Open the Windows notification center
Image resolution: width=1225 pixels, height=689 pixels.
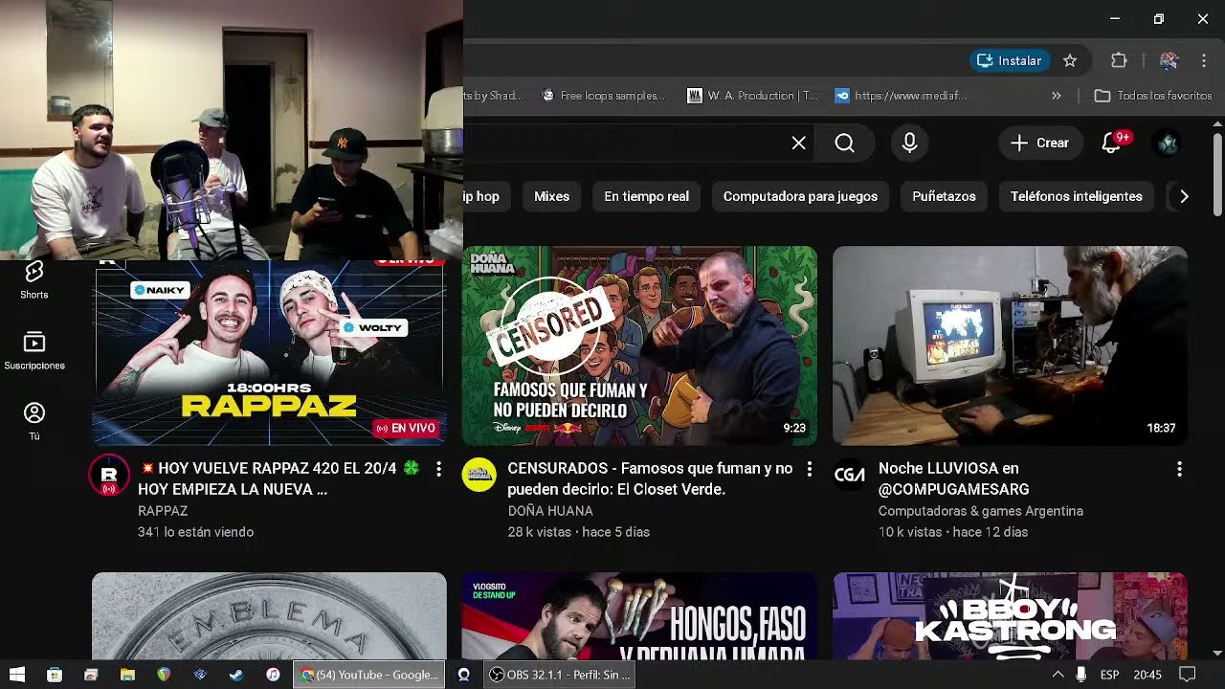pos(1187,675)
